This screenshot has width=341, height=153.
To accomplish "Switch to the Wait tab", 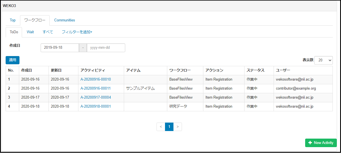I will [x=30, y=32].
